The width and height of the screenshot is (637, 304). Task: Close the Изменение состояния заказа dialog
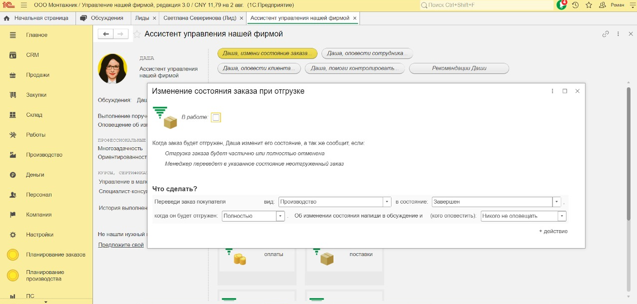click(577, 91)
